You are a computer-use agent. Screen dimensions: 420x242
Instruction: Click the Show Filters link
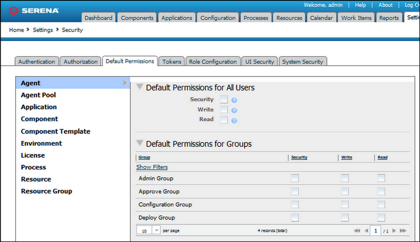[x=152, y=167]
